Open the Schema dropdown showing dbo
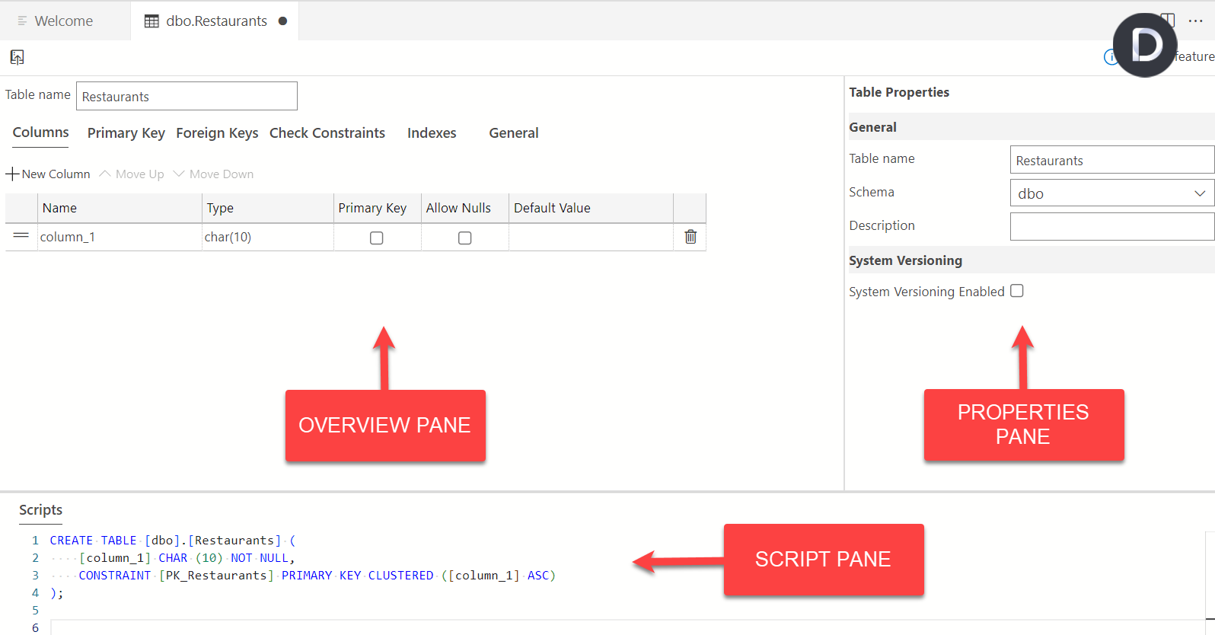Image resolution: width=1215 pixels, height=635 pixels. click(x=1111, y=193)
